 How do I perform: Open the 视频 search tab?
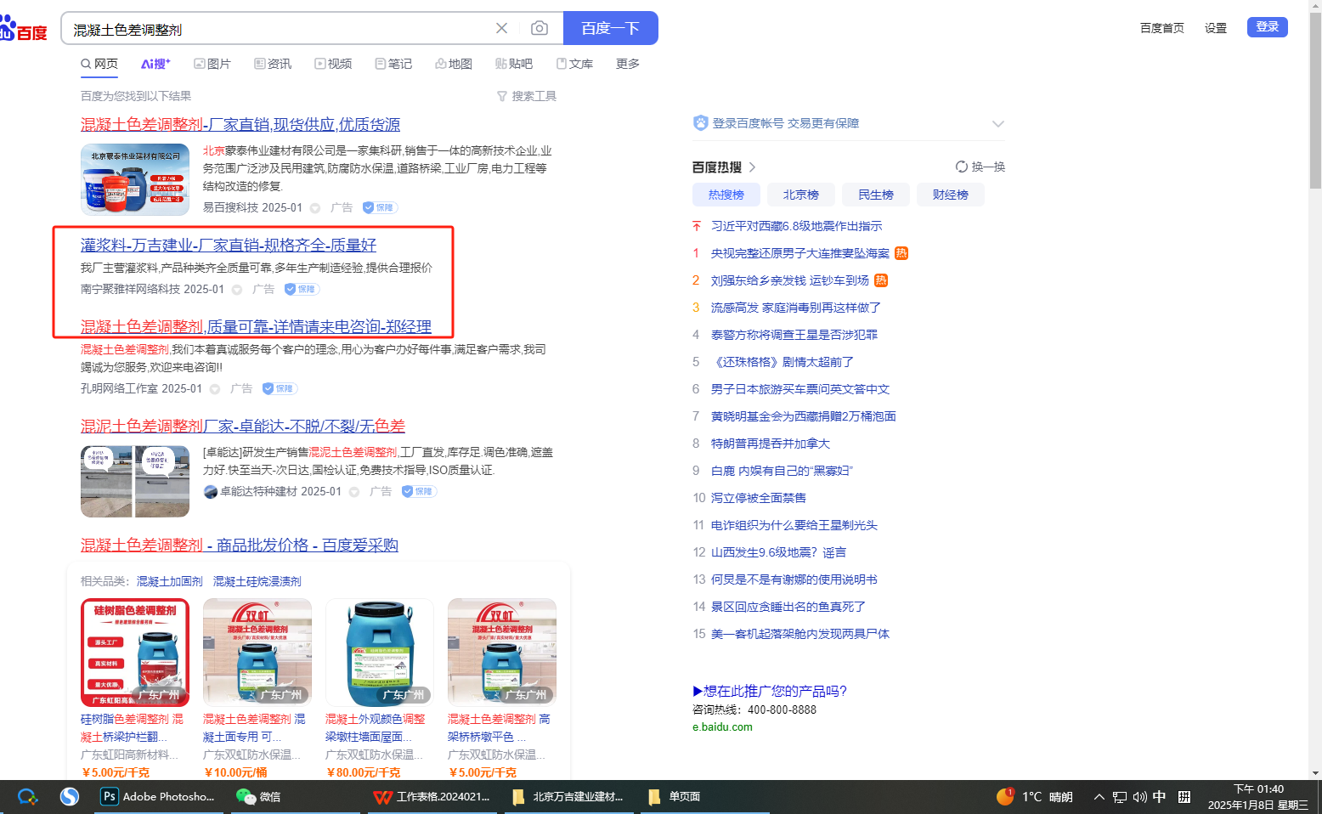333,64
